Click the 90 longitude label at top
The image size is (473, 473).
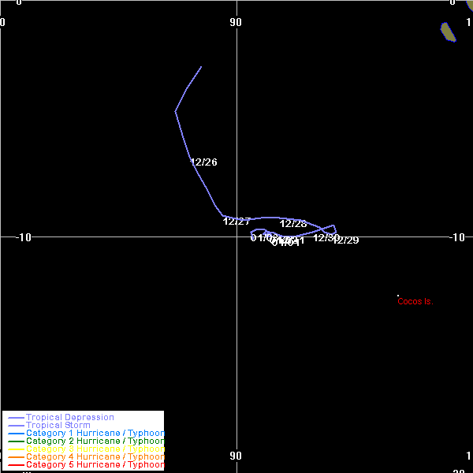236,22
